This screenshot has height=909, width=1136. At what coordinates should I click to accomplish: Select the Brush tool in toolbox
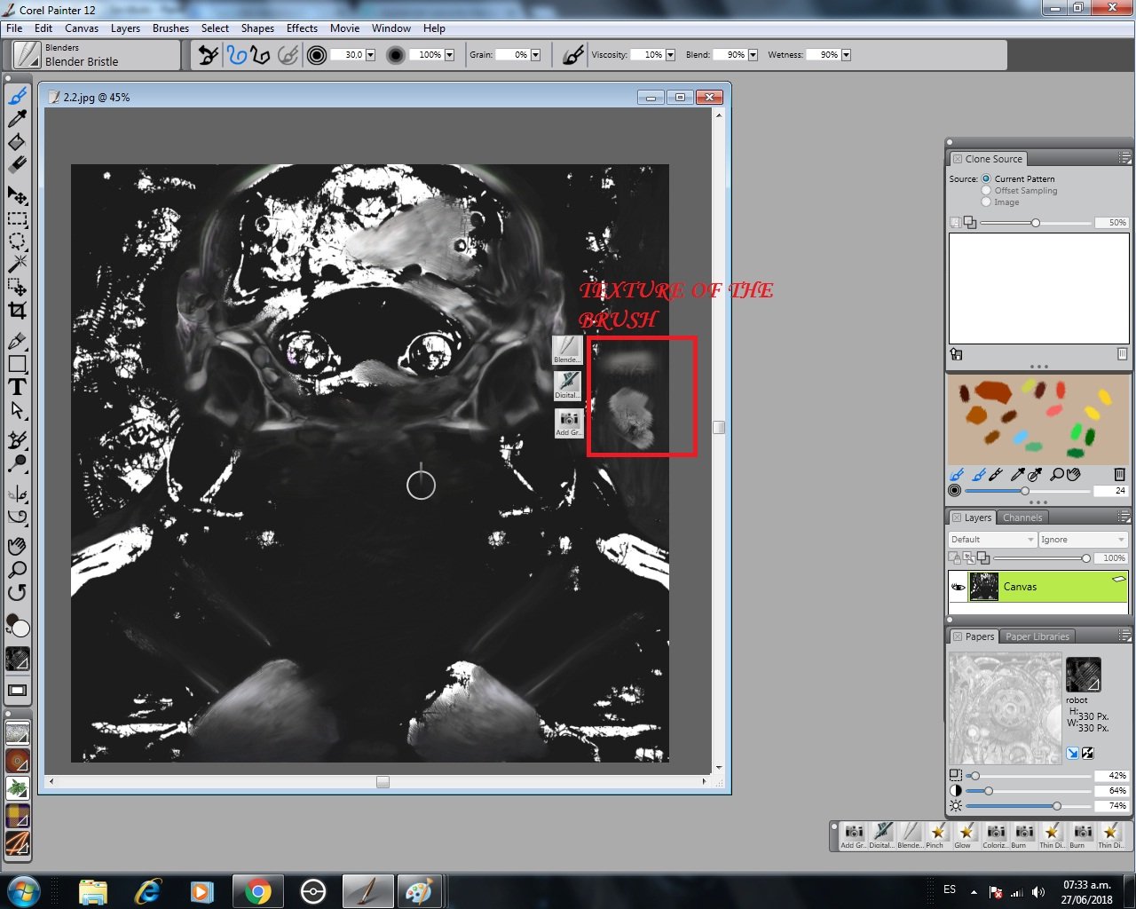pos(17,96)
